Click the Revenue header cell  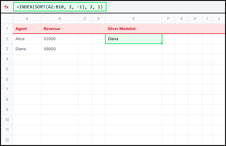59,29
